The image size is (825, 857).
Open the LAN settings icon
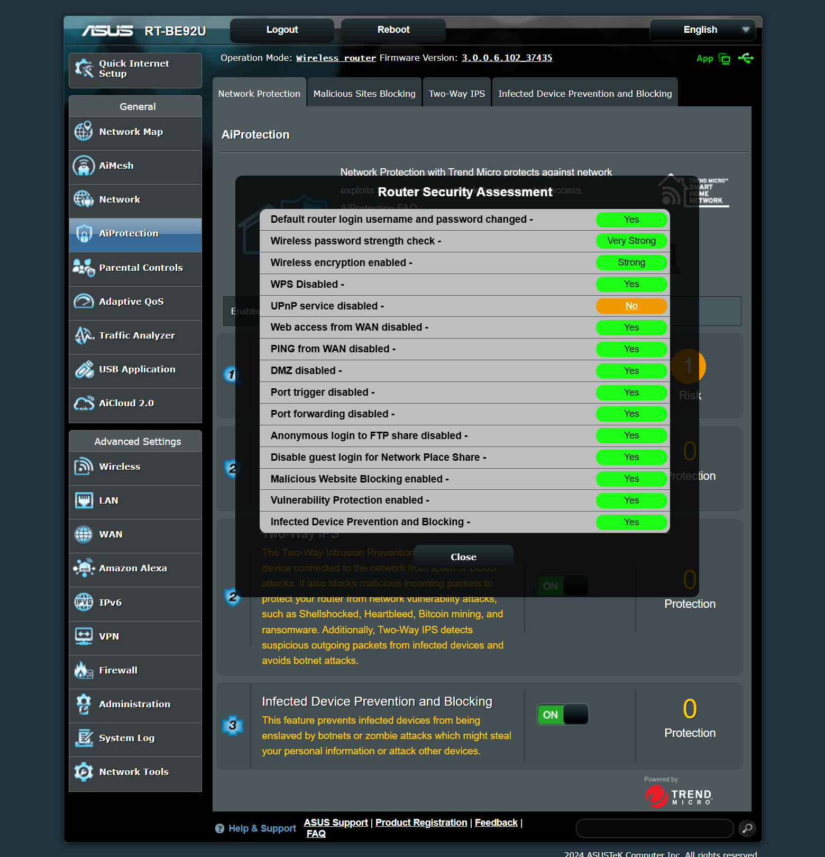(84, 500)
